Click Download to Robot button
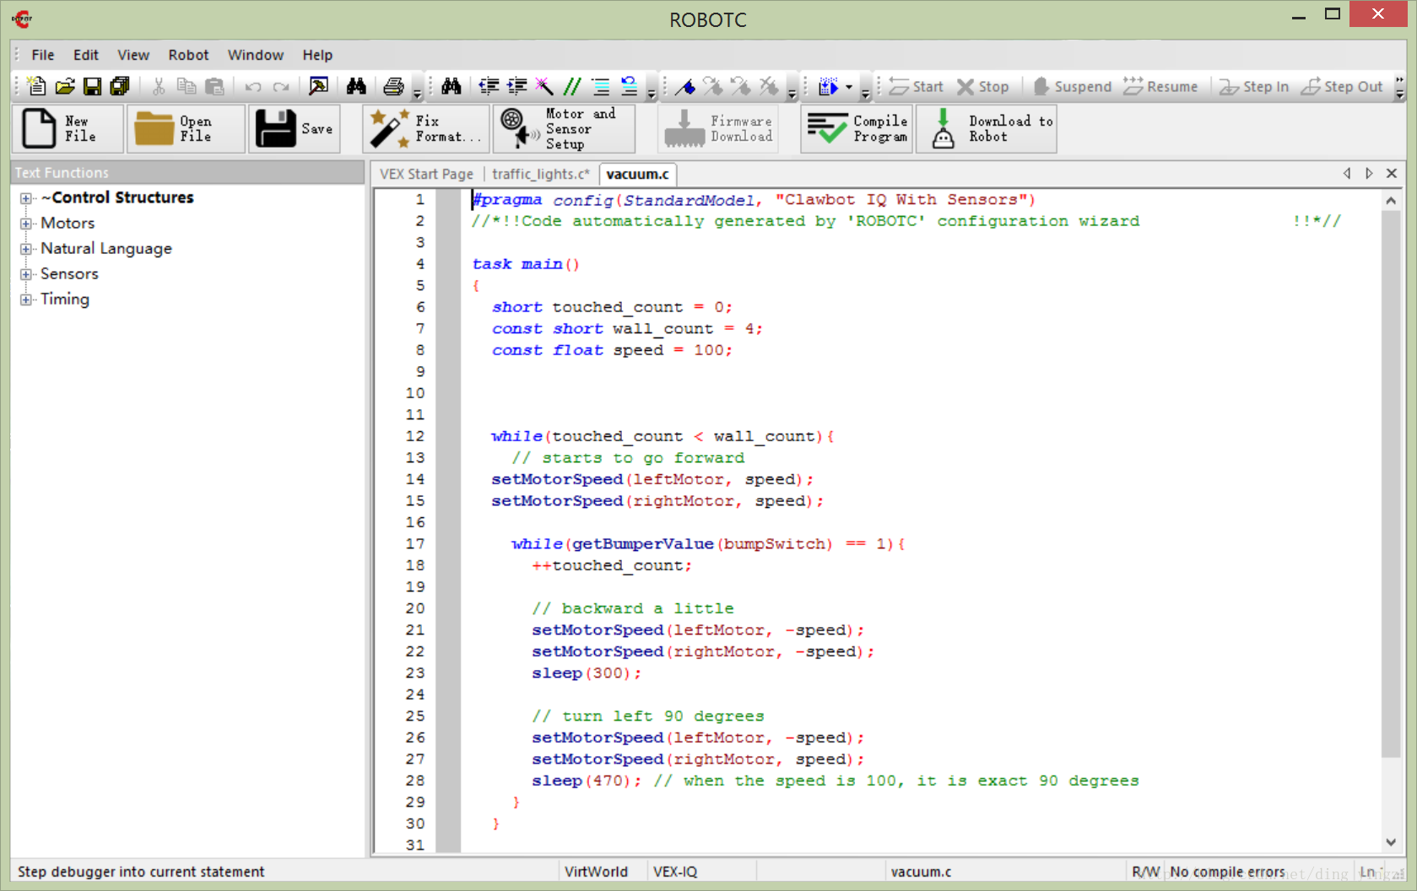Image resolution: width=1417 pixels, height=891 pixels. [x=987, y=128]
